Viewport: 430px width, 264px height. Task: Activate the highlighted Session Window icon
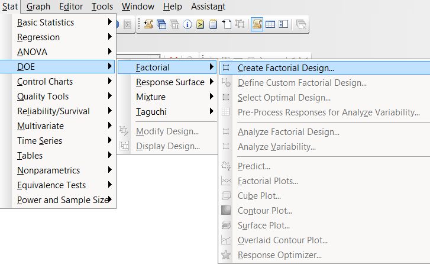257,24
